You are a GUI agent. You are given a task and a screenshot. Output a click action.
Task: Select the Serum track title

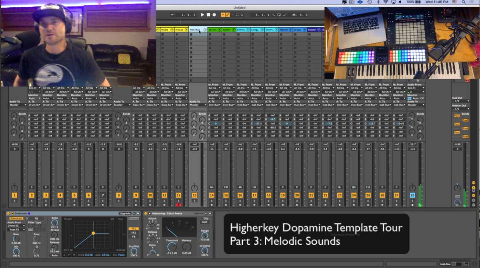[x=212, y=29]
